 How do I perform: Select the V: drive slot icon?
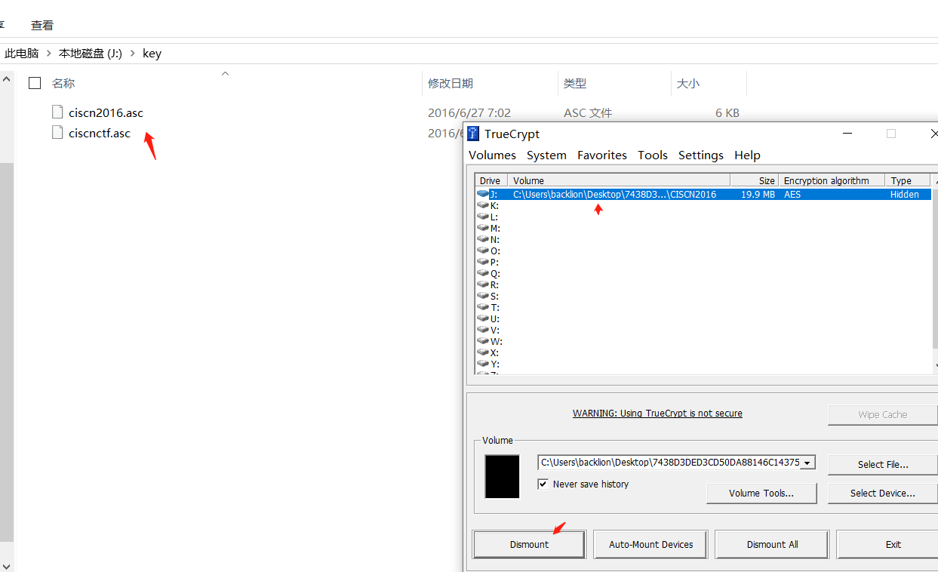coord(483,330)
